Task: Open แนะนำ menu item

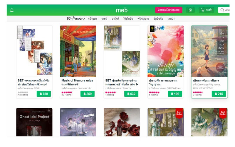Action: pyautogui.click(x=171, y=19)
